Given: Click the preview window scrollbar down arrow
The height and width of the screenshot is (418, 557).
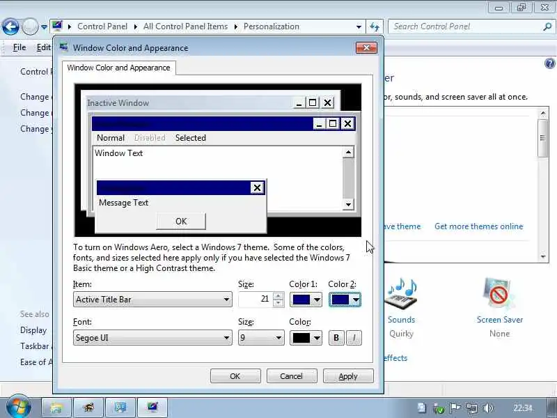Looking at the screenshot, I should (348, 204).
